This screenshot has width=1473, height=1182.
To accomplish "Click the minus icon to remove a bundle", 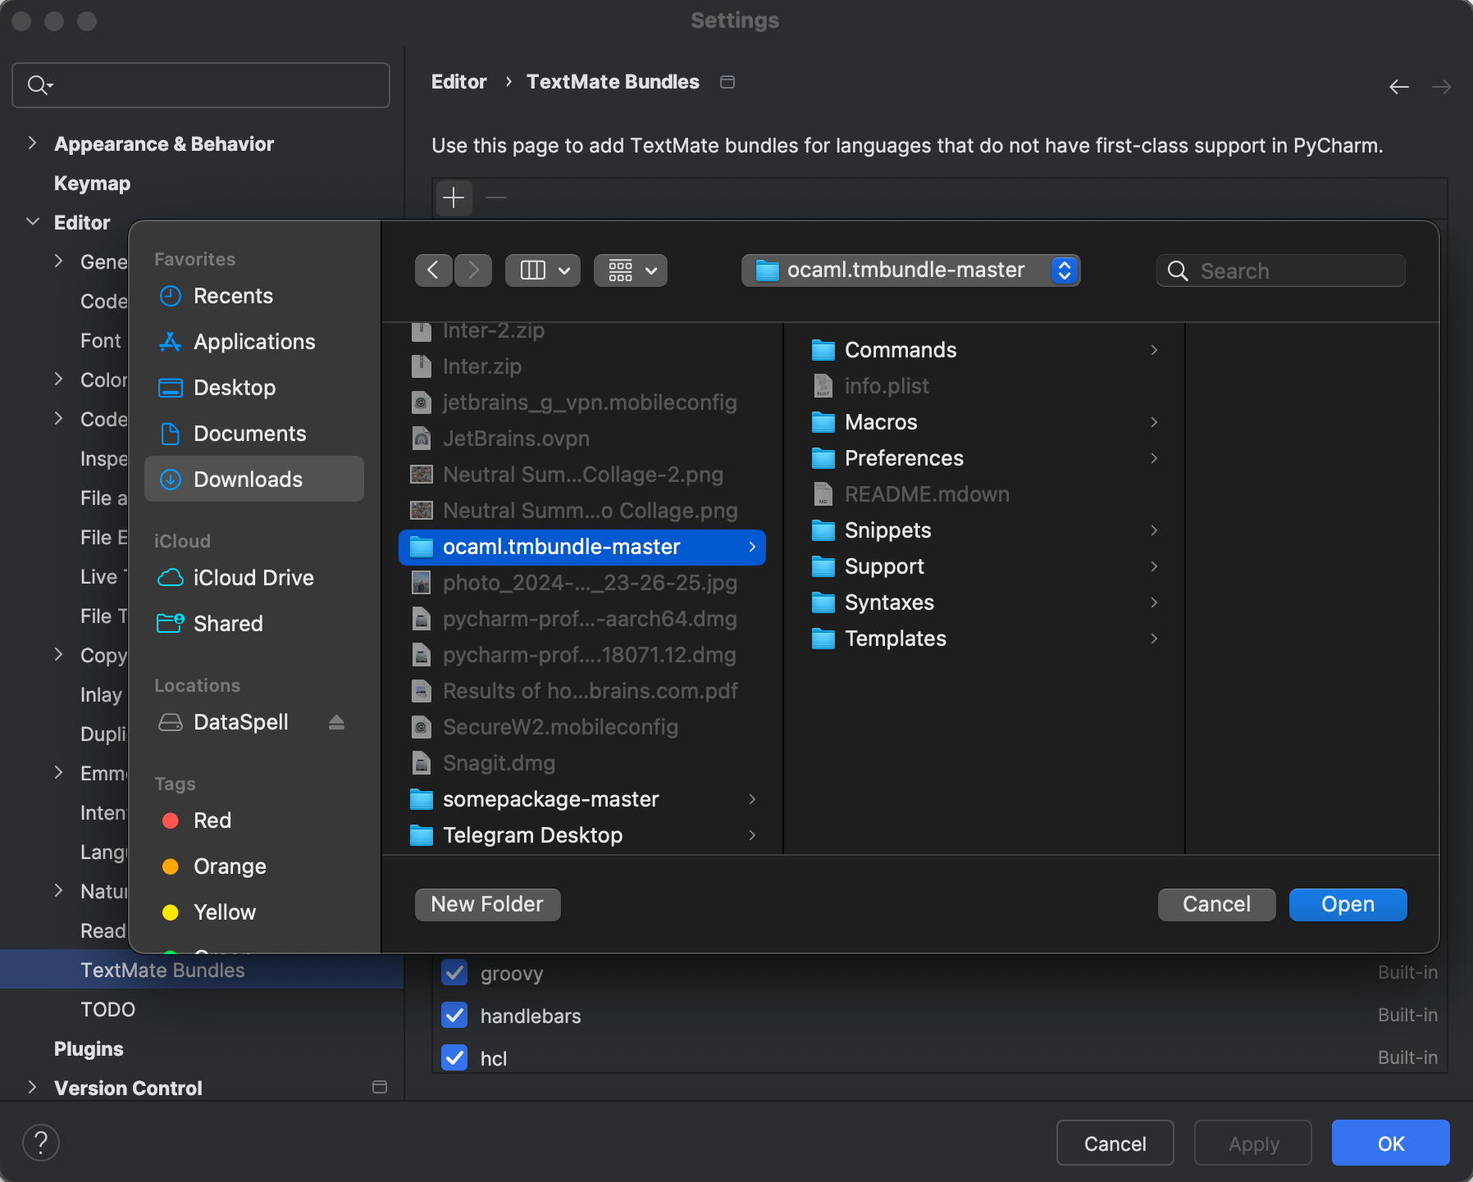I will (x=495, y=198).
